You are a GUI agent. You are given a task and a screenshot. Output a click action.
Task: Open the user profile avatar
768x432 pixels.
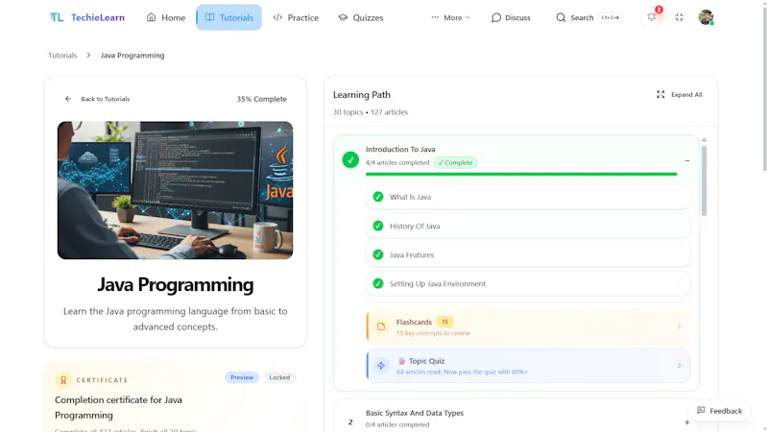pyautogui.click(x=706, y=17)
